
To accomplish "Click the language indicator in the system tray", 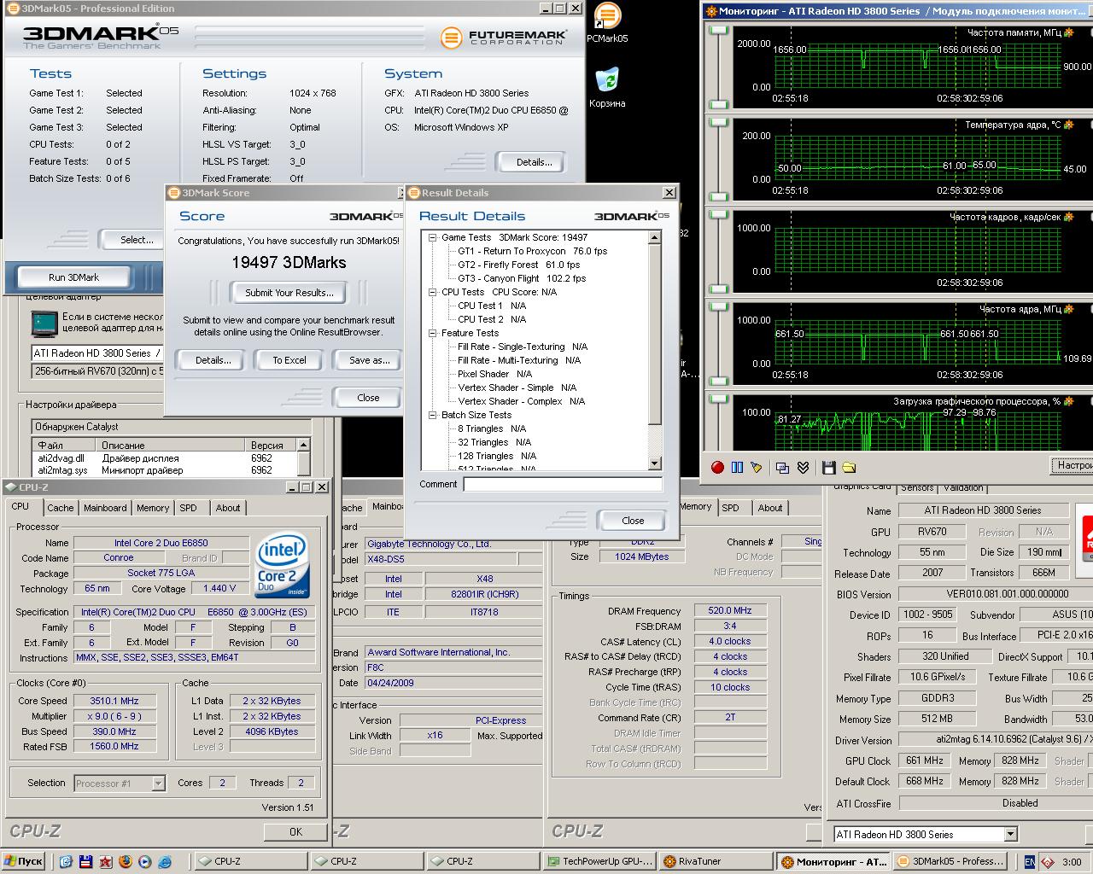I will tap(1030, 862).
